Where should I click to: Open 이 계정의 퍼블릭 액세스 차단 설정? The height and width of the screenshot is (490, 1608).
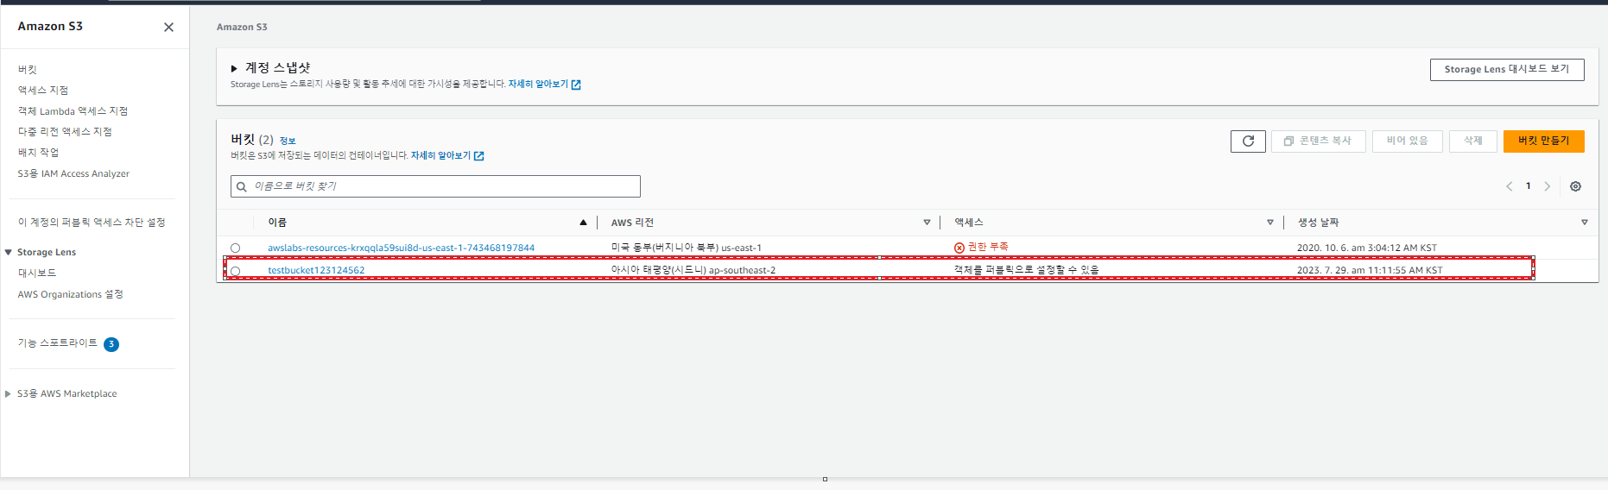[x=92, y=223]
